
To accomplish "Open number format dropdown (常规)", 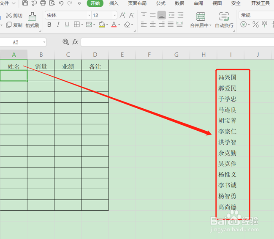I will 256,15.
